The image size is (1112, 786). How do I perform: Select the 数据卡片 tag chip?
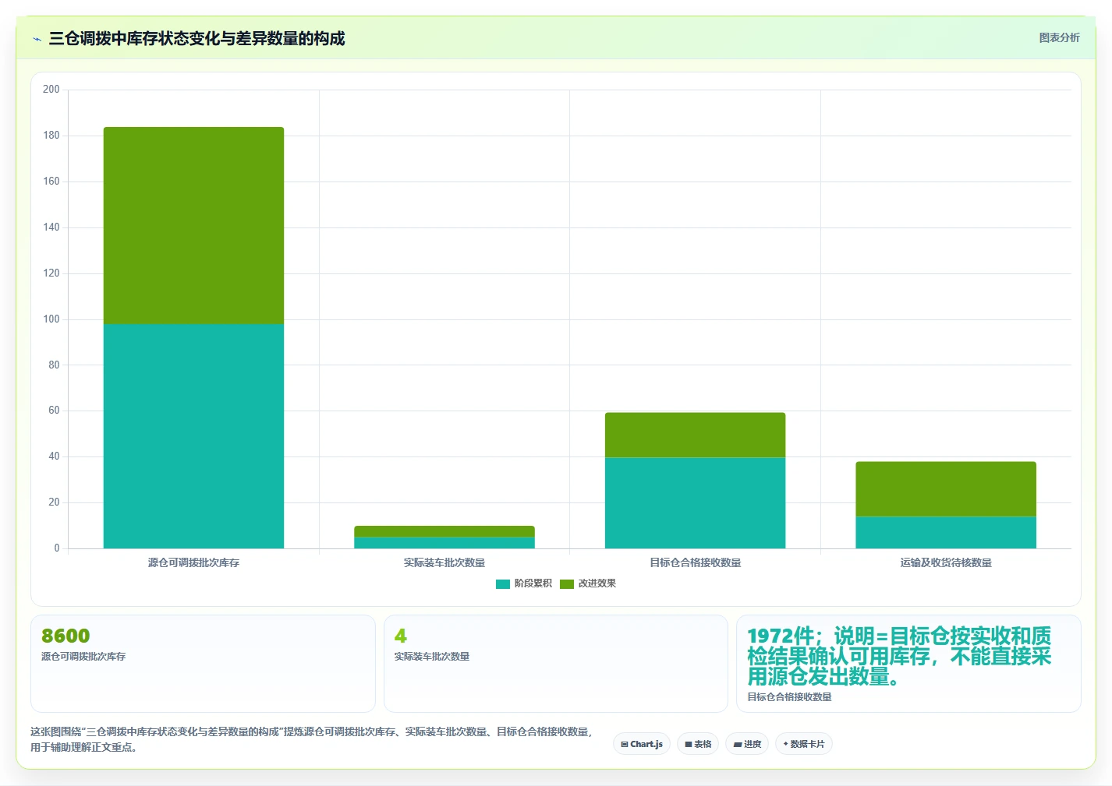[803, 744]
